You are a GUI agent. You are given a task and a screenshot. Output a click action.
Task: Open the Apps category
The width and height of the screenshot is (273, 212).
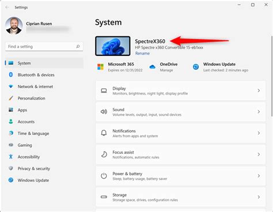click(44, 110)
